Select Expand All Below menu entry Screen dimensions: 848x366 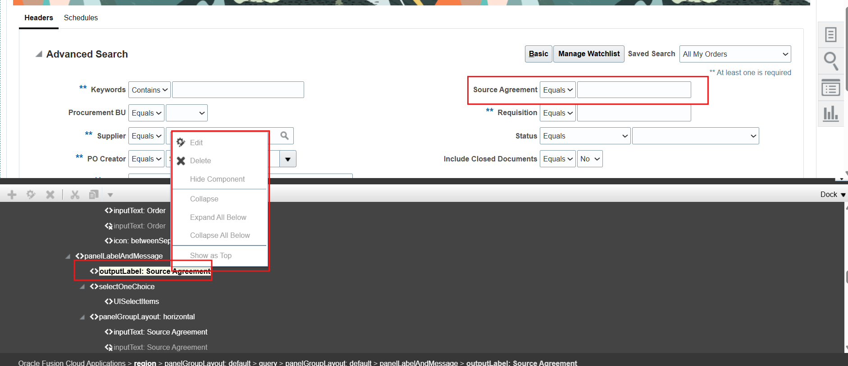[218, 217]
